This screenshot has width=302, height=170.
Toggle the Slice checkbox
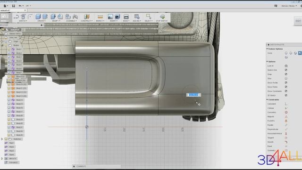[286, 78]
